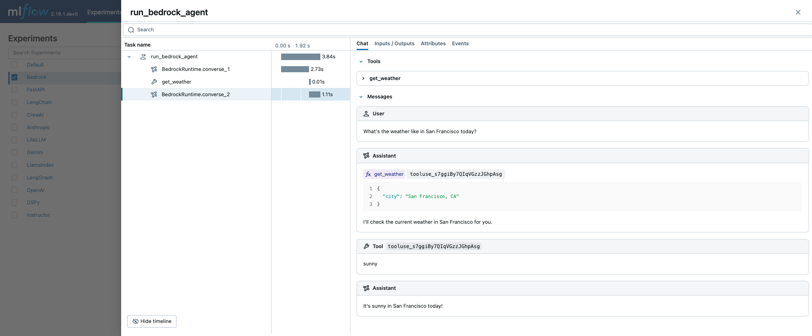Expand the get_weather tool definition
The width and height of the screenshot is (812, 336).
click(x=364, y=78)
